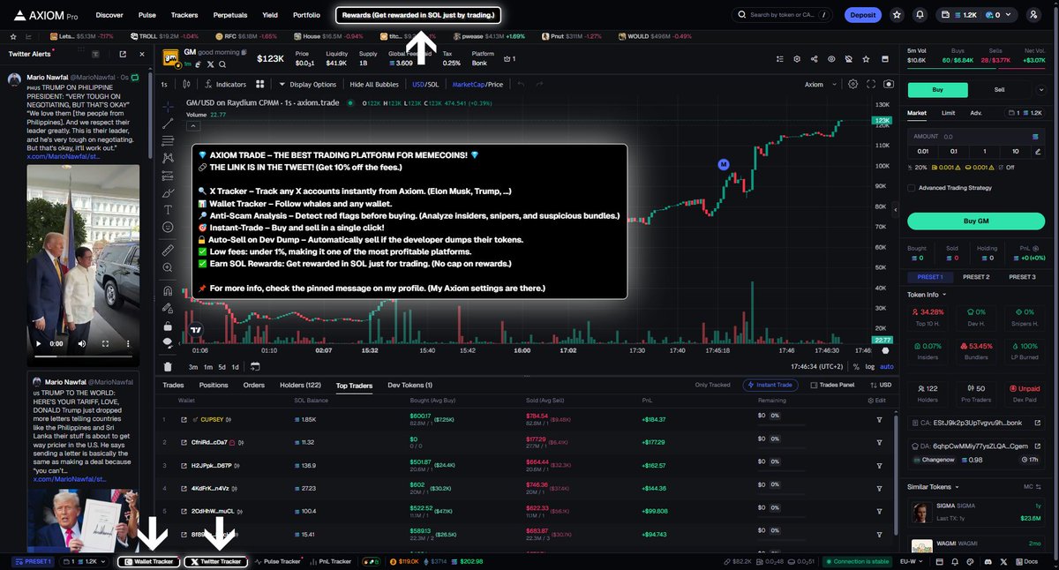Open the MC sort dropdown in Similar Tokens
The height and width of the screenshot is (570, 1059).
pyautogui.click(x=1033, y=486)
